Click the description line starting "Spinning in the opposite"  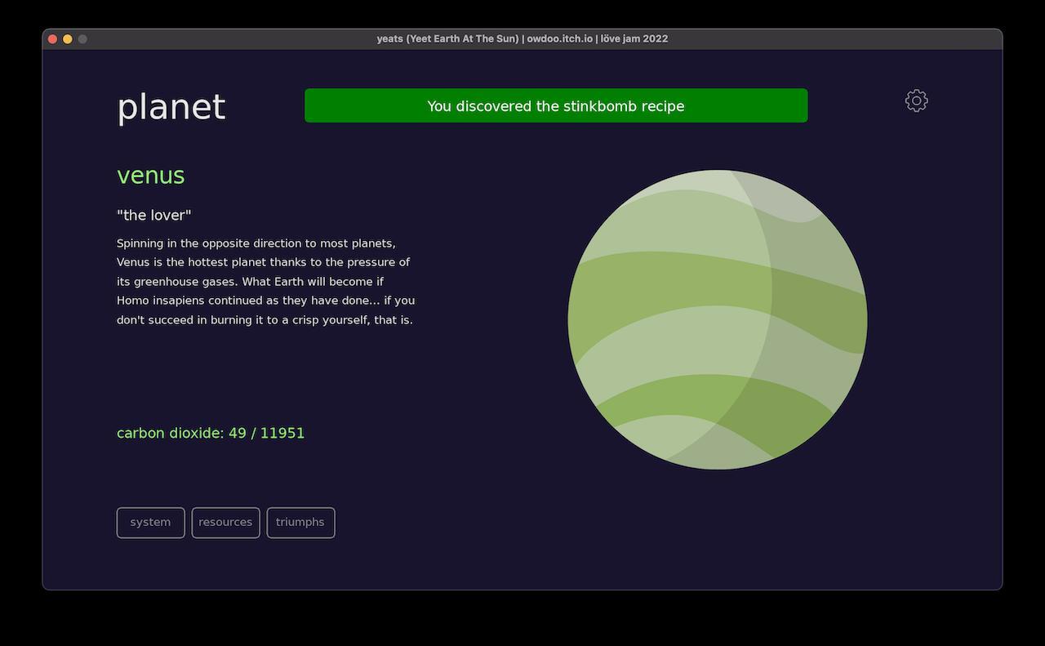256,243
